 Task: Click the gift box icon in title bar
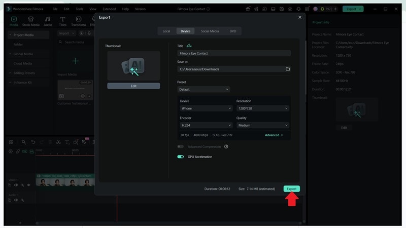248,9
